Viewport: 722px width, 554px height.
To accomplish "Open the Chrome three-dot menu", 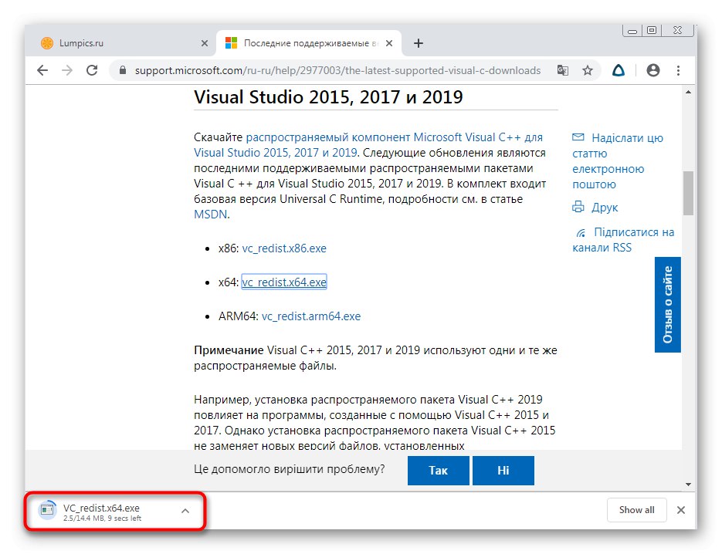I will [x=680, y=70].
